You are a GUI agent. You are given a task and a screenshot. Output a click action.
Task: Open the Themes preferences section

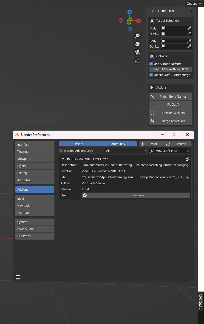(35, 152)
